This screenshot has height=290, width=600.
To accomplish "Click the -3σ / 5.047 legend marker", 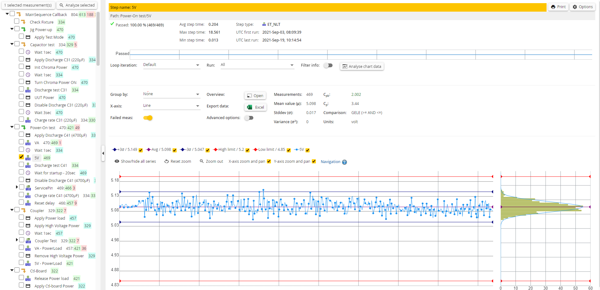I will coord(183,150).
